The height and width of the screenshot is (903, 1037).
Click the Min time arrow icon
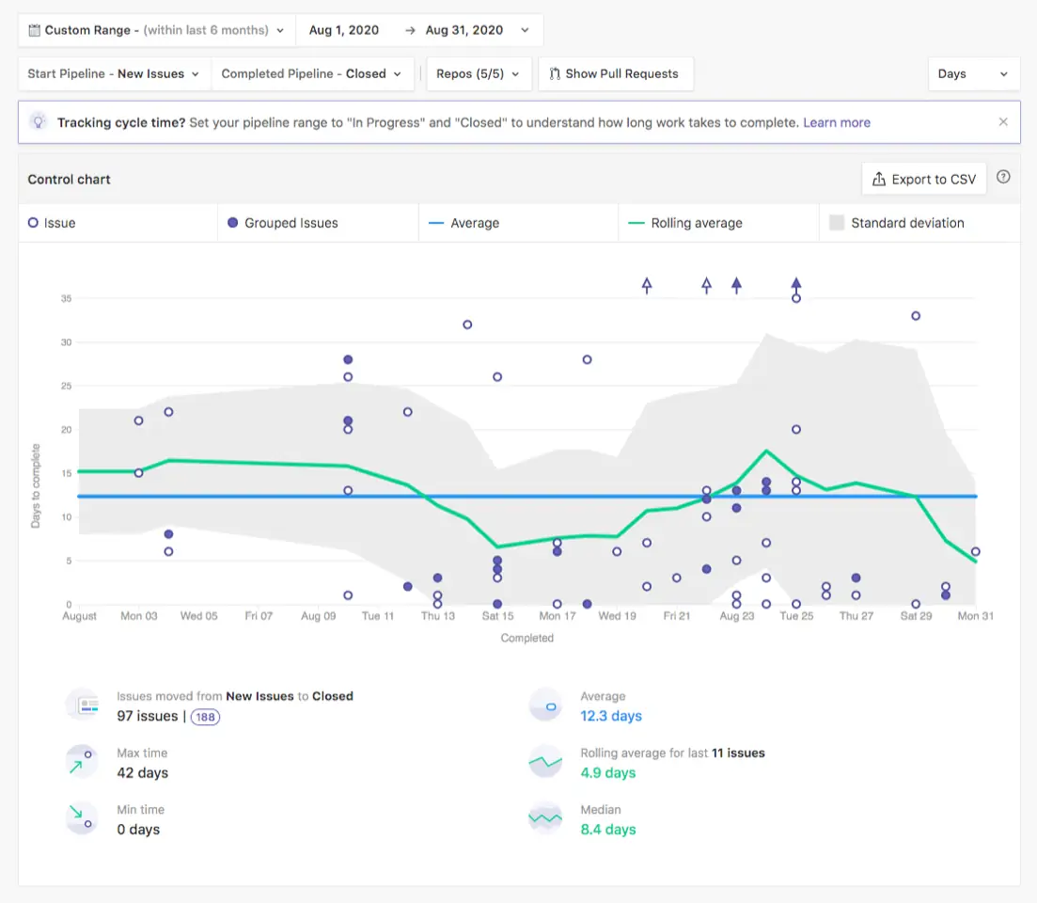pos(82,818)
